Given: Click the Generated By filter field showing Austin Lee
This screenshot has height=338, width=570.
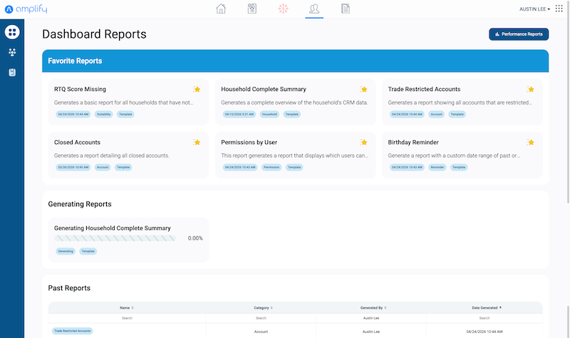Looking at the screenshot, I should click(371, 318).
